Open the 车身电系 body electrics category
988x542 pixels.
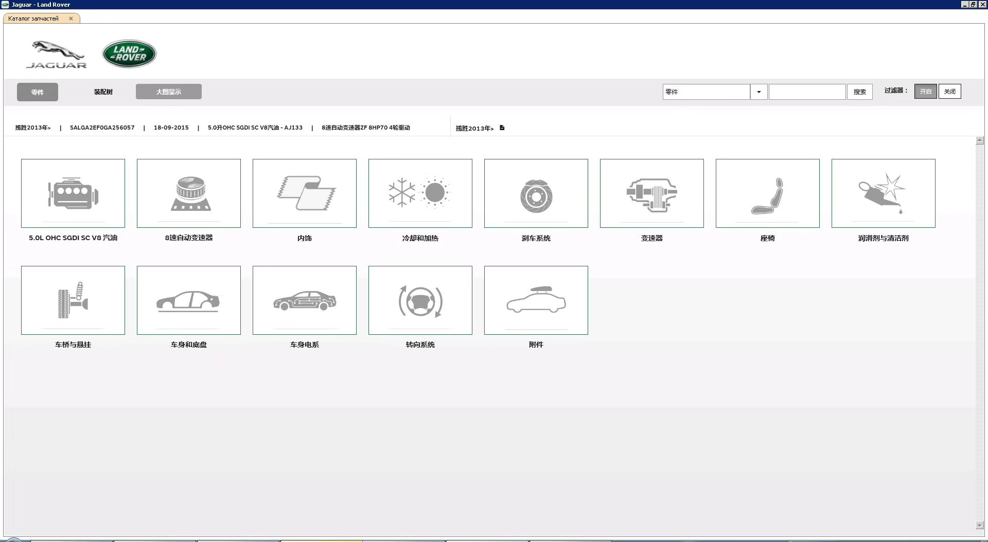tap(305, 300)
